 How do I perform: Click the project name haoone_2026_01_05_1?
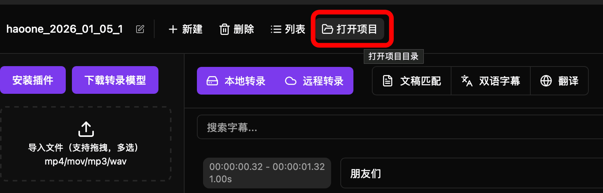(65, 29)
